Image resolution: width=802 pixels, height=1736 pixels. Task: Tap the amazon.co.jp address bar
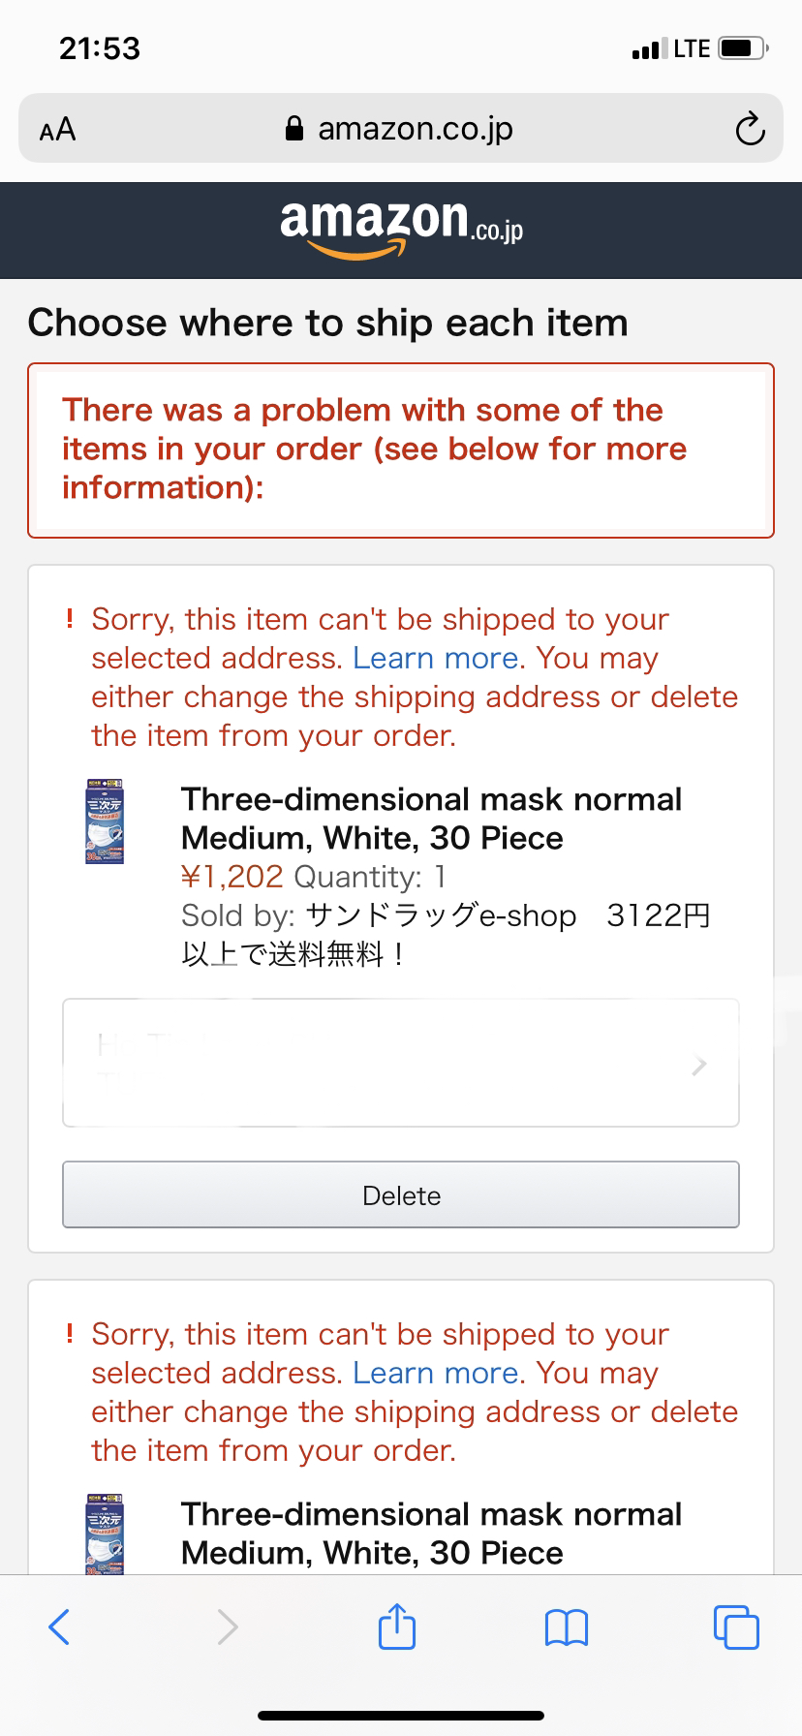tap(401, 129)
